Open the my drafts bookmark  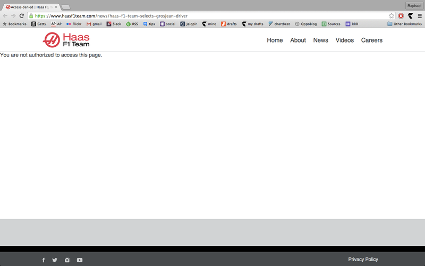(253, 24)
